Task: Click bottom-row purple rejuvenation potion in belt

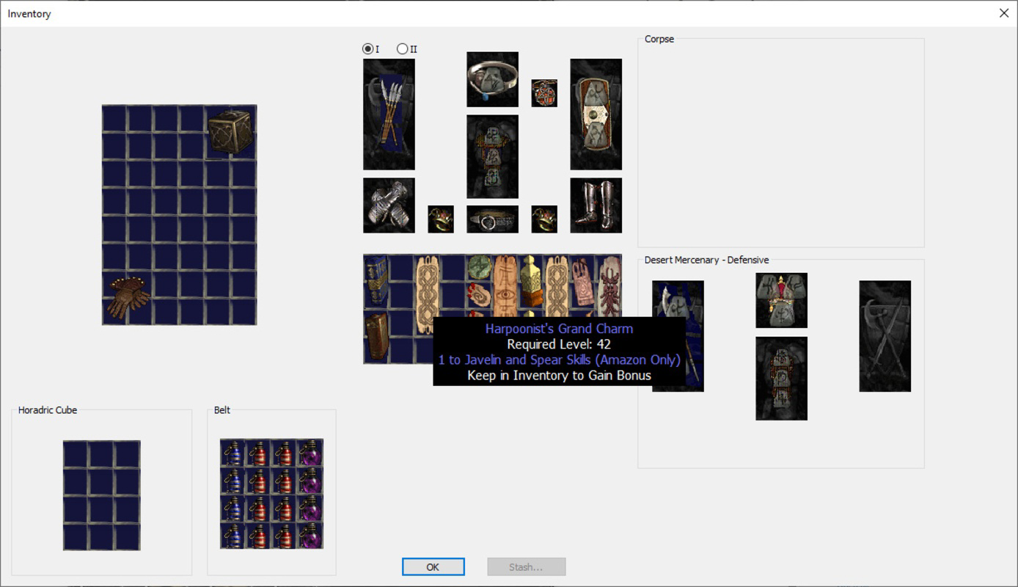Action: pos(310,536)
